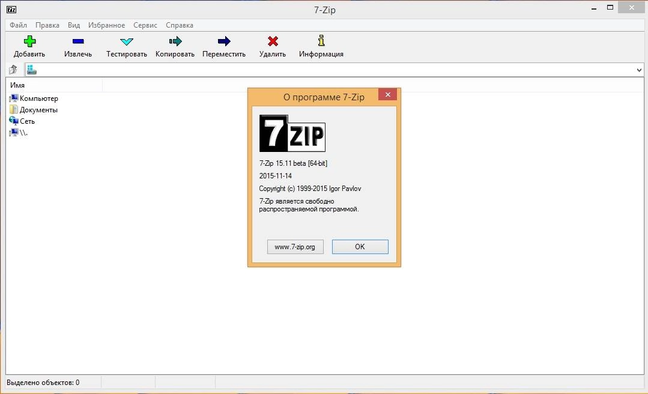This screenshot has height=394, width=648.
Task: Click the \\. item icon in the list
Action: [14, 132]
